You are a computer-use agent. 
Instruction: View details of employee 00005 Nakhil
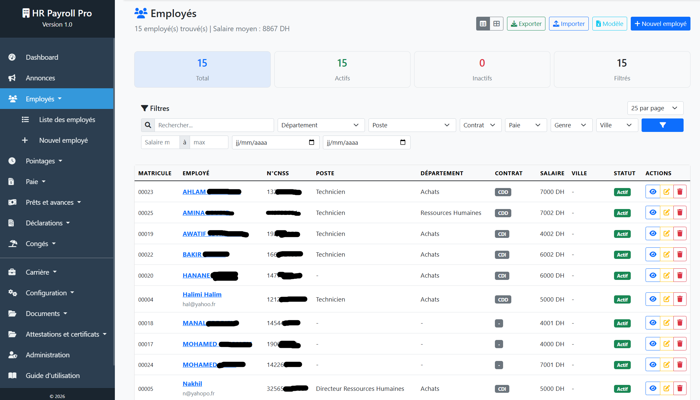pos(653,389)
